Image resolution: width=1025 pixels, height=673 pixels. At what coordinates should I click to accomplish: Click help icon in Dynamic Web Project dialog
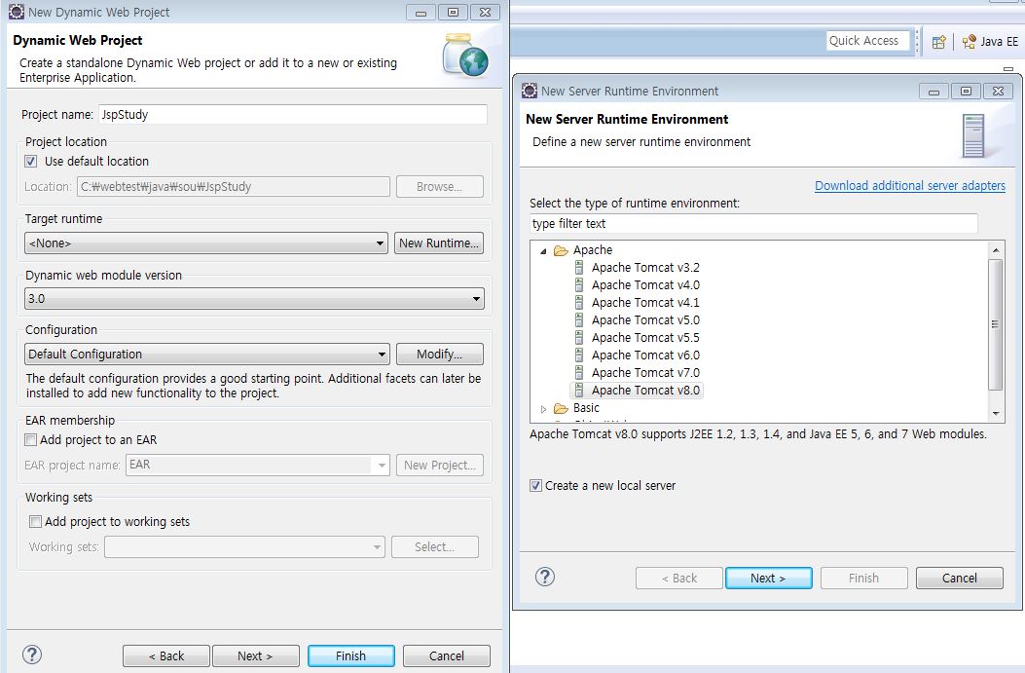tap(32, 654)
